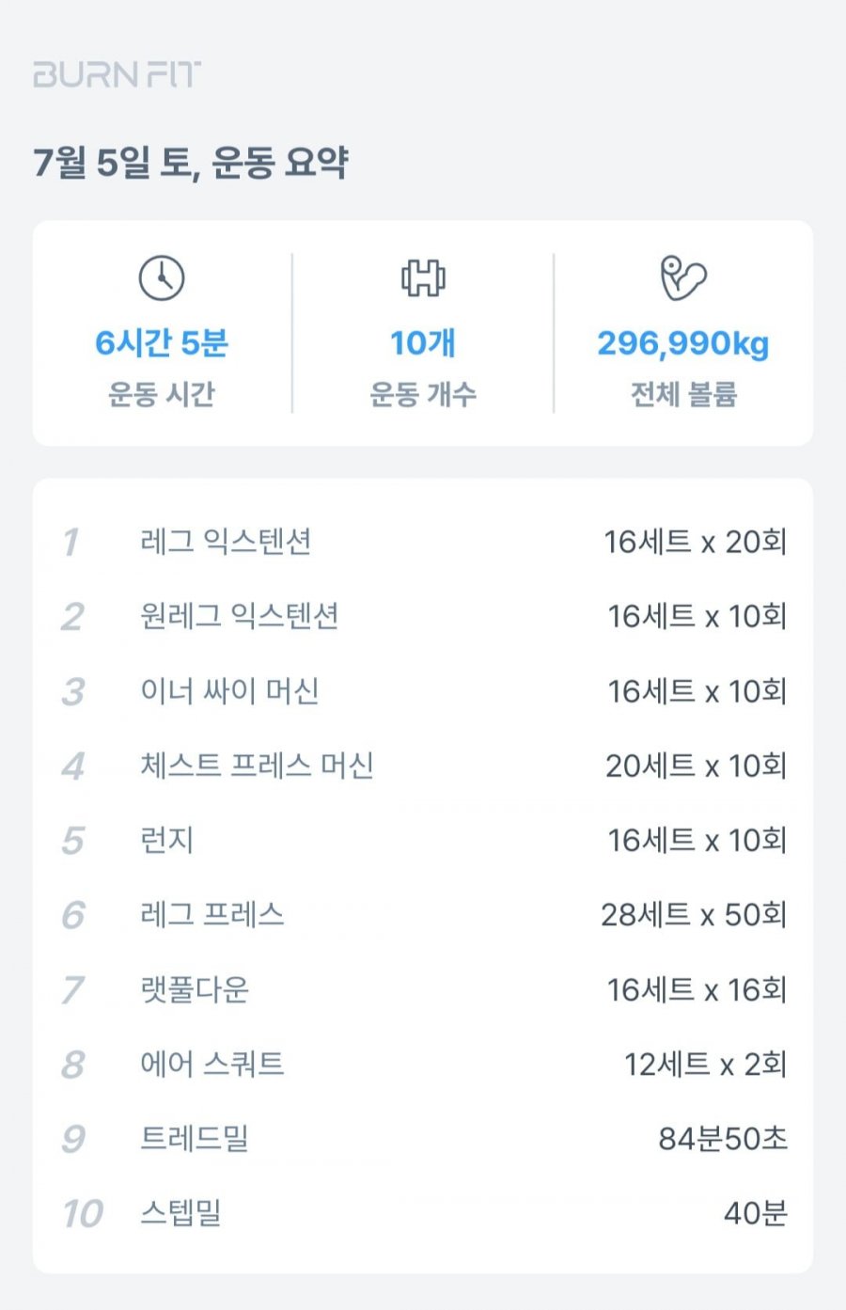Select the 스텝밀 cardio entry

(423, 1213)
